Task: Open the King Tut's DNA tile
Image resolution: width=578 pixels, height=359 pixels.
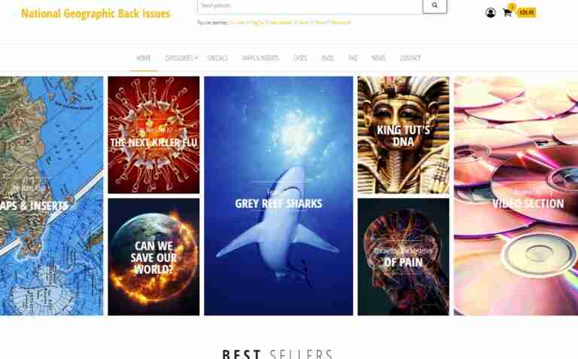Action: point(403,135)
